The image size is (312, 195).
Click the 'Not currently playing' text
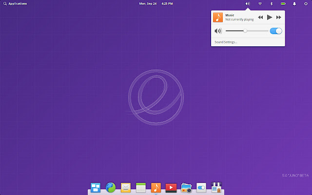(x=239, y=19)
